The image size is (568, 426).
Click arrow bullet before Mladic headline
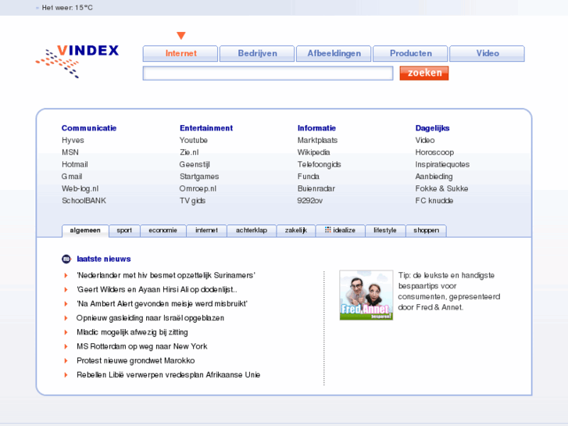[66, 332]
